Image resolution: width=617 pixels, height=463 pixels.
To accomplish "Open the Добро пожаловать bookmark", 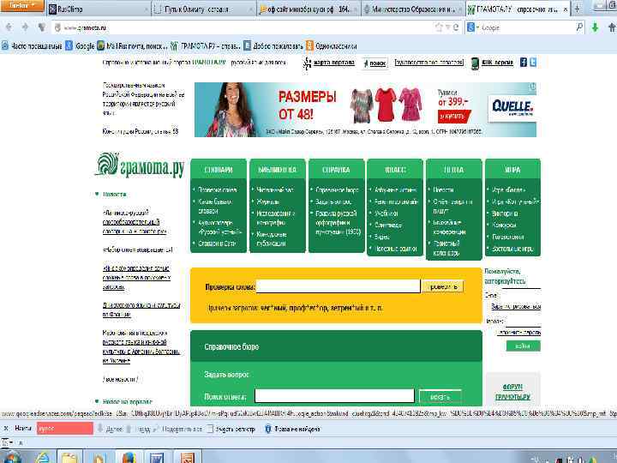I will [273, 46].
